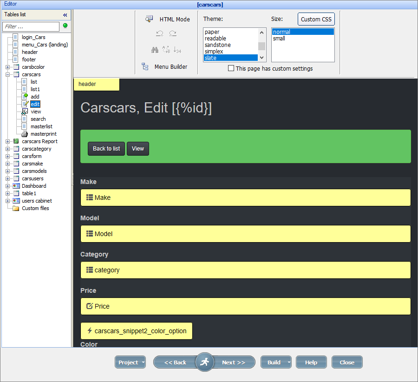This screenshot has width=418, height=382.
Task: Expand the carsbcolor tree node
Action: tap(7, 66)
